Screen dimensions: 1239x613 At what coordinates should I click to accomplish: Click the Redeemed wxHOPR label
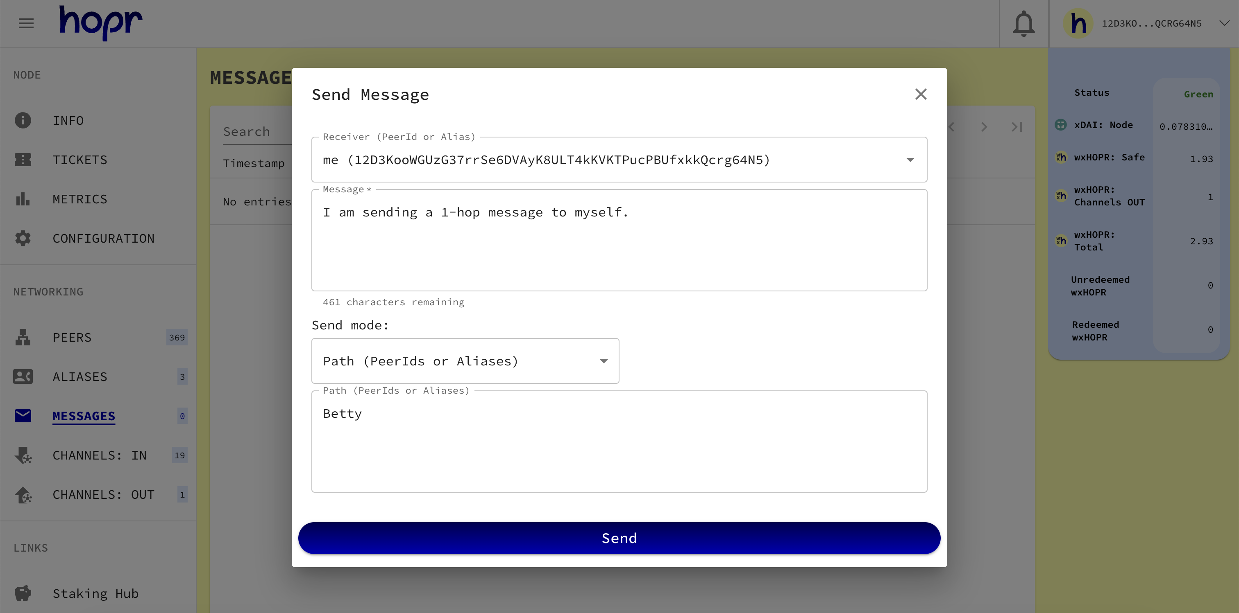click(x=1095, y=331)
